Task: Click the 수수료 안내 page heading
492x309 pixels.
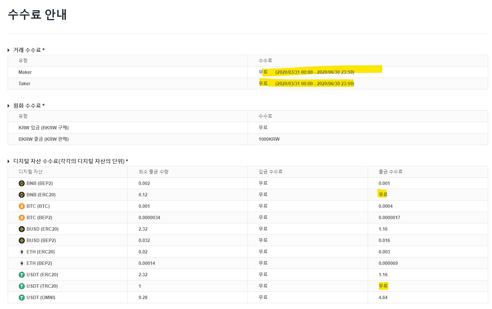Action: 37,14
